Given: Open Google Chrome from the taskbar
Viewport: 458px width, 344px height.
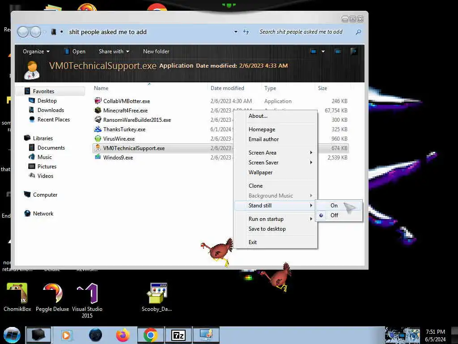Looking at the screenshot, I should tap(151, 335).
